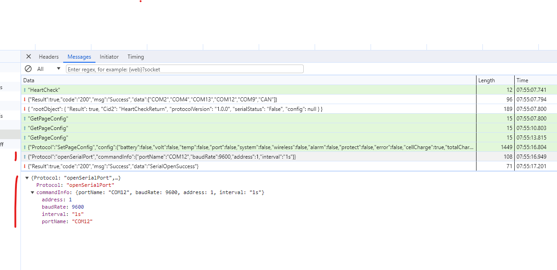Open the Initiator tab
Screen dimensions: 557x270
tap(109, 57)
